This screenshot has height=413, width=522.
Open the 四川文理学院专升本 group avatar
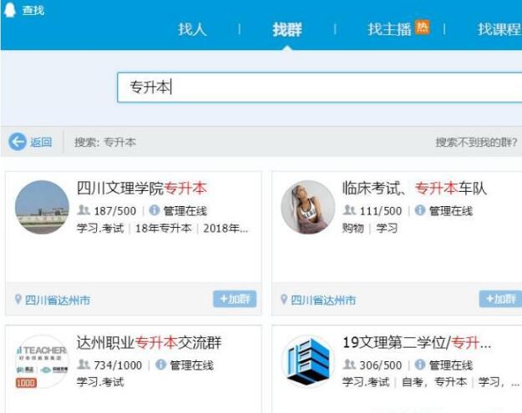pos(42,207)
